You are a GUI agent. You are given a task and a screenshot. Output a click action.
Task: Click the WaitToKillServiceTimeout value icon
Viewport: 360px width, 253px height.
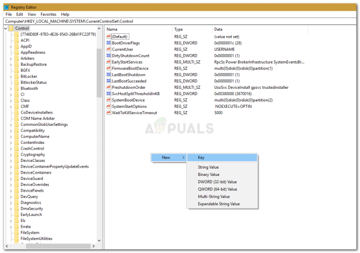pyautogui.click(x=108, y=112)
